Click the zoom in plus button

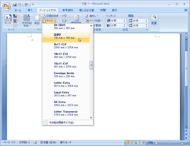pos(182,143)
